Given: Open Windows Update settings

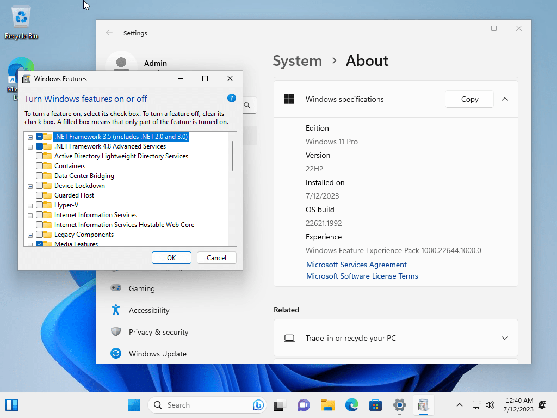Looking at the screenshot, I should 157,354.
